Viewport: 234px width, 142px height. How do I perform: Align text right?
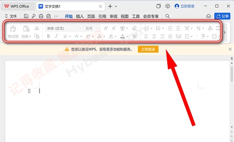click(162, 36)
